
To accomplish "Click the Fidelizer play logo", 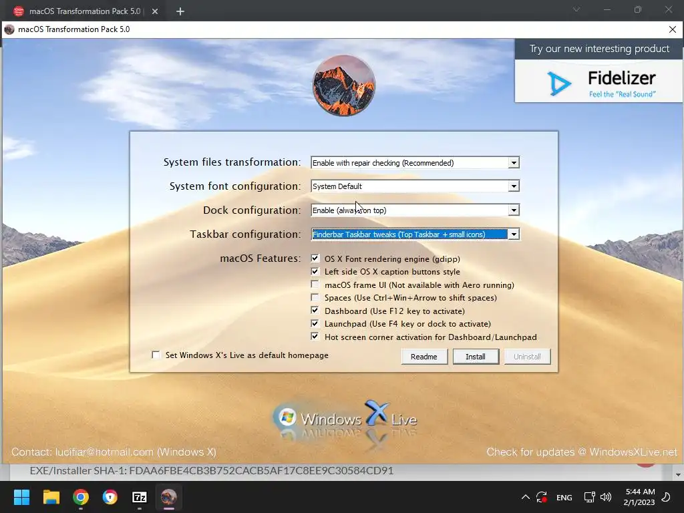I will pyautogui.click(x=559, y=83).
